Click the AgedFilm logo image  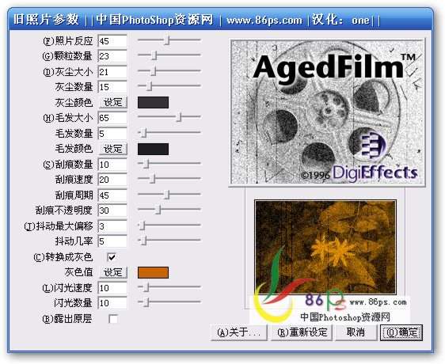[327, 112]
